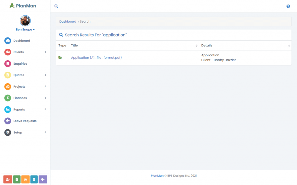The height and width of the screenshot is (185, 297).
Task: Sort results by the Title column
Action: [x=134, y=46]
